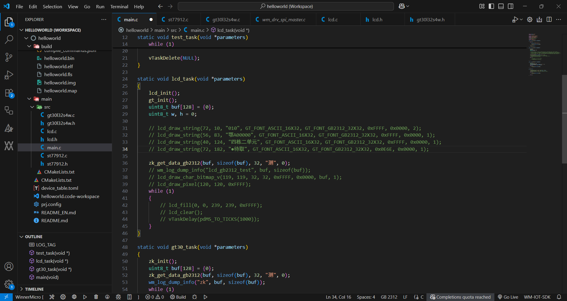Image resolution: width=567 pixels, height=301 pixels.
Task: Toggle primary side bar visibility
Action: (x=491, y=6)
